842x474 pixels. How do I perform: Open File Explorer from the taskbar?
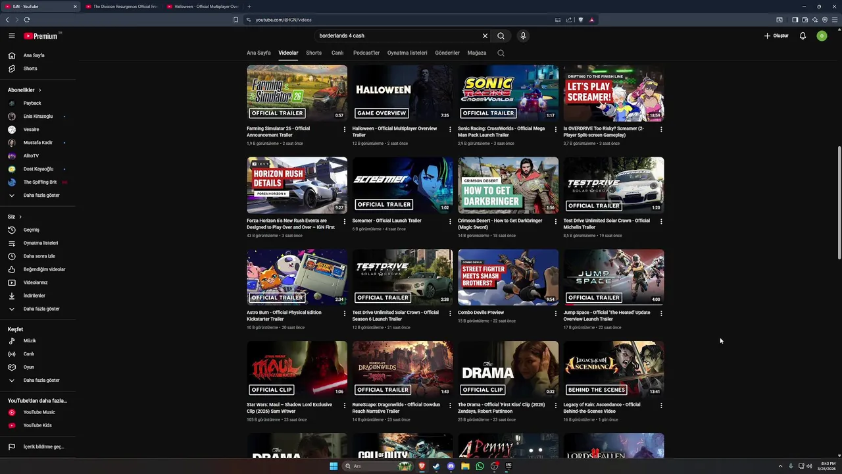pyautogui.click(x=465, y=466)
